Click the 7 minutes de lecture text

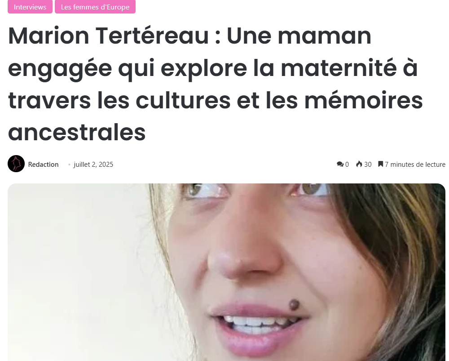(x=415, y=164)
